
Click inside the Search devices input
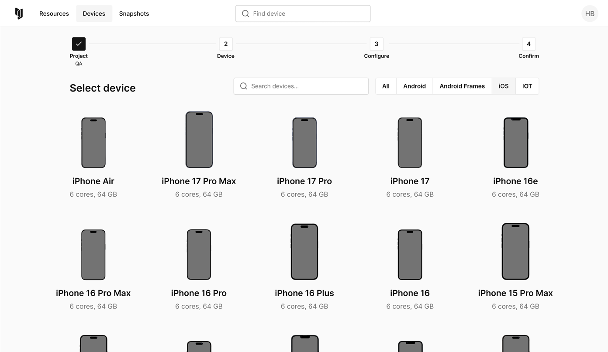pyautogui.click(x=301, y=86)
